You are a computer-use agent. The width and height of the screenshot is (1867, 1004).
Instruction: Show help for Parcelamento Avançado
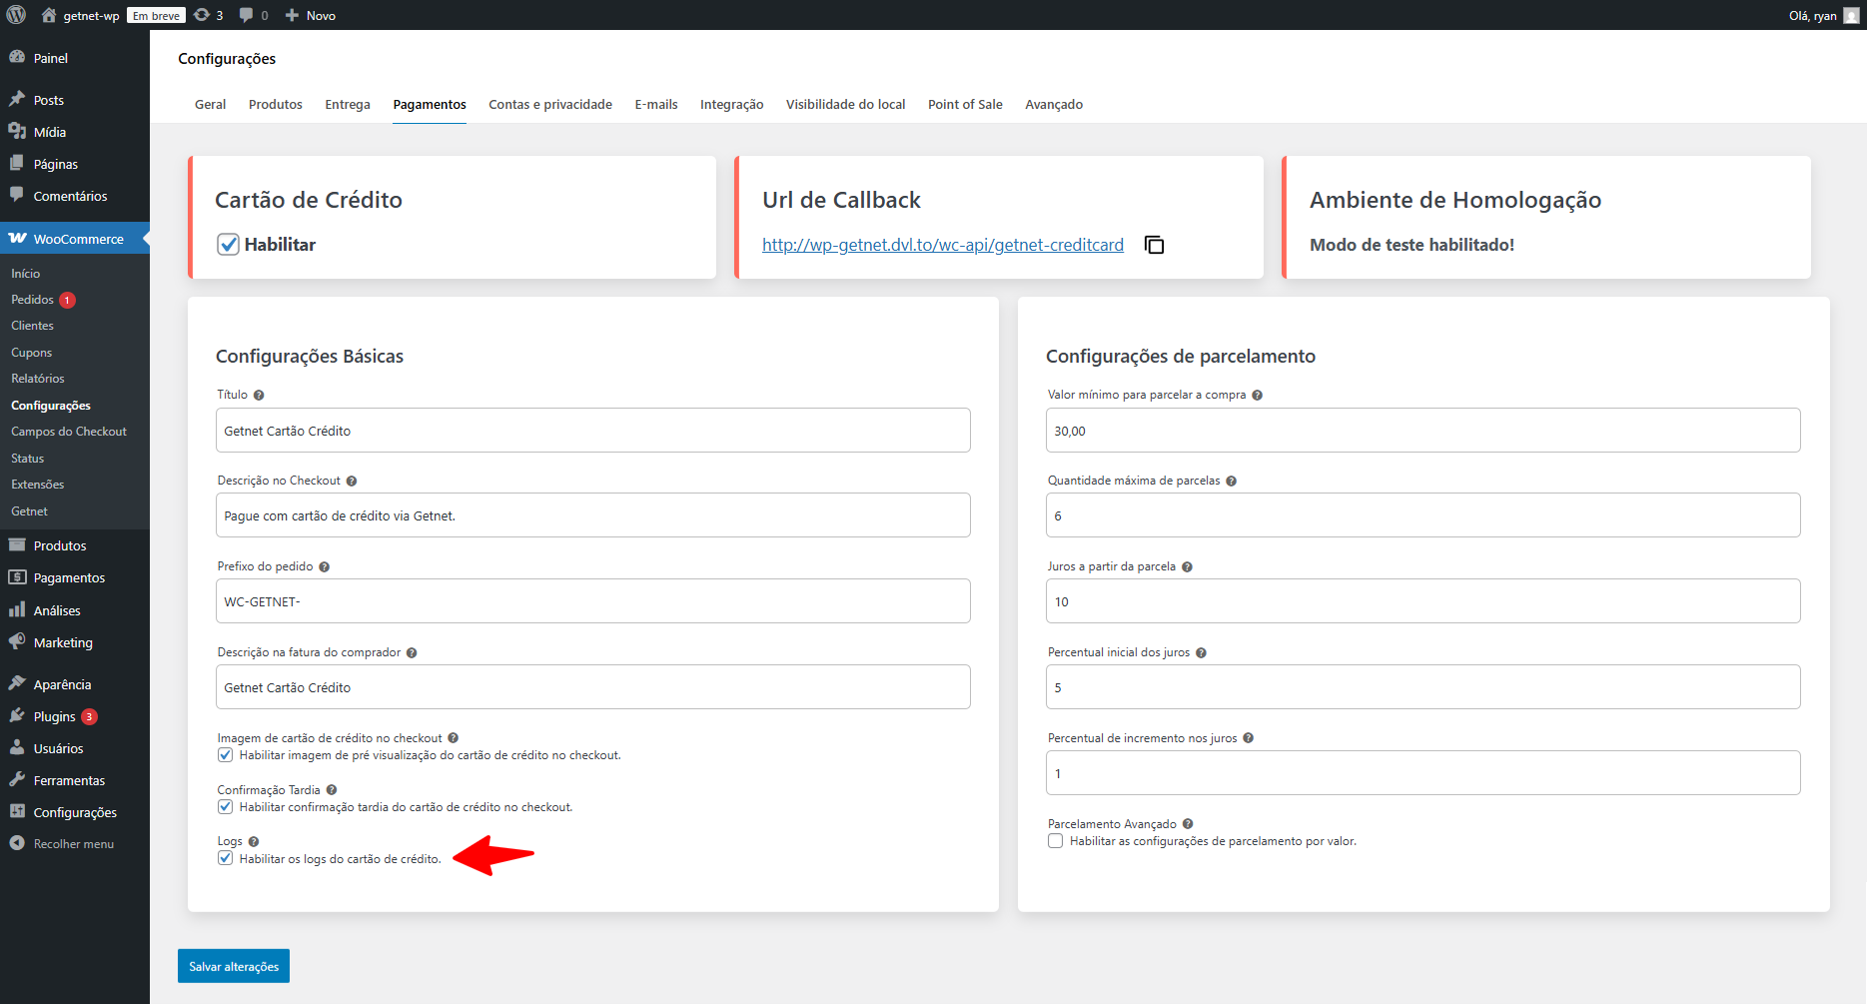(1188, 824)
